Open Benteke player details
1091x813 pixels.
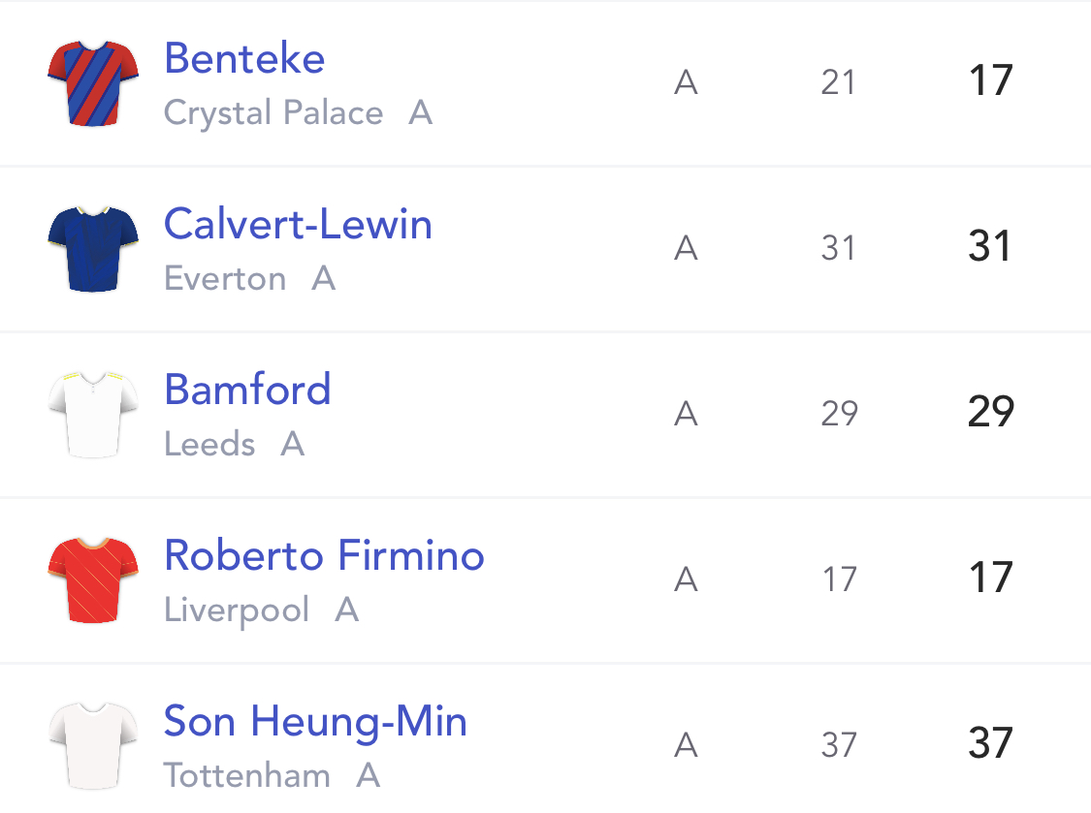(244, 58)
